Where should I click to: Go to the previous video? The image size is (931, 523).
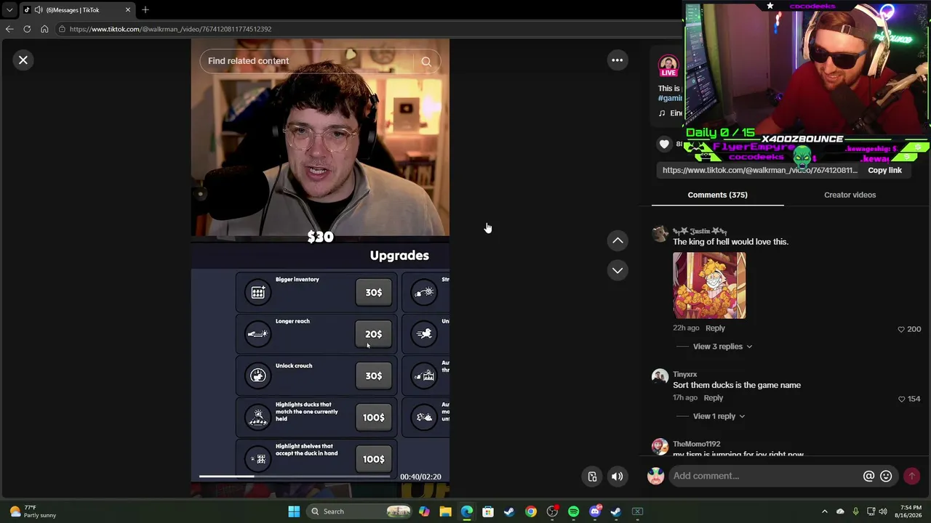[x=617, y=240]
